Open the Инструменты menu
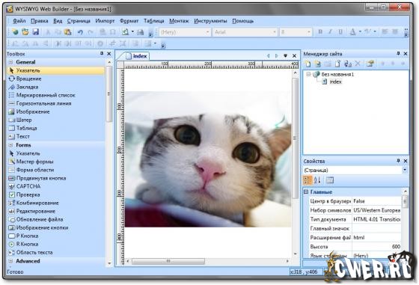Image resolution: width=419 pixels, height=285 pixels. pos(210,21)
